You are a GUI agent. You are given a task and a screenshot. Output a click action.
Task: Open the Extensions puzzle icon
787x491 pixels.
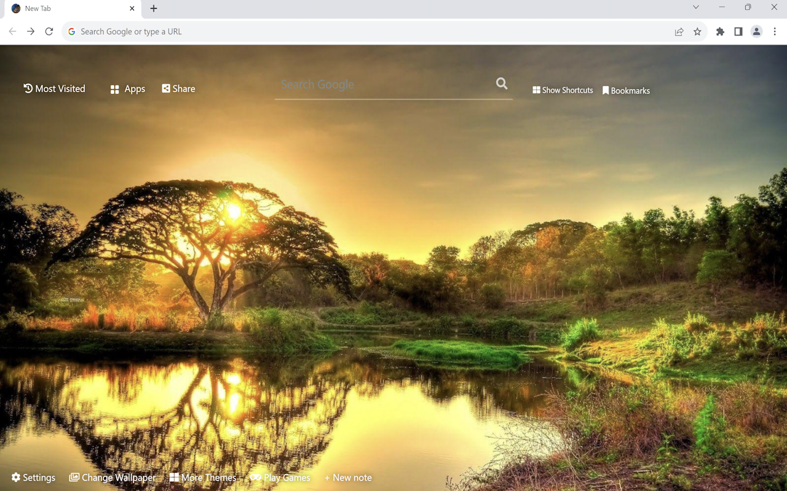tap(719, 31)
